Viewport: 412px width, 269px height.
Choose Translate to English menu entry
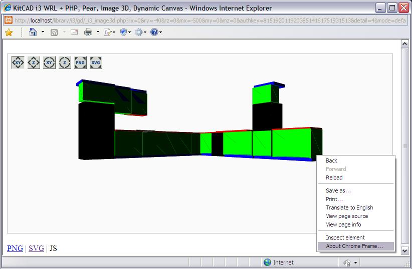(x=356, y=207)
